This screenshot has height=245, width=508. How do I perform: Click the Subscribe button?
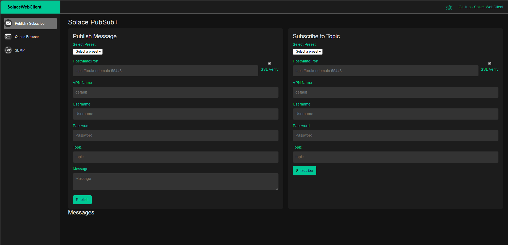pyautogui.click(x=305, y=171)
